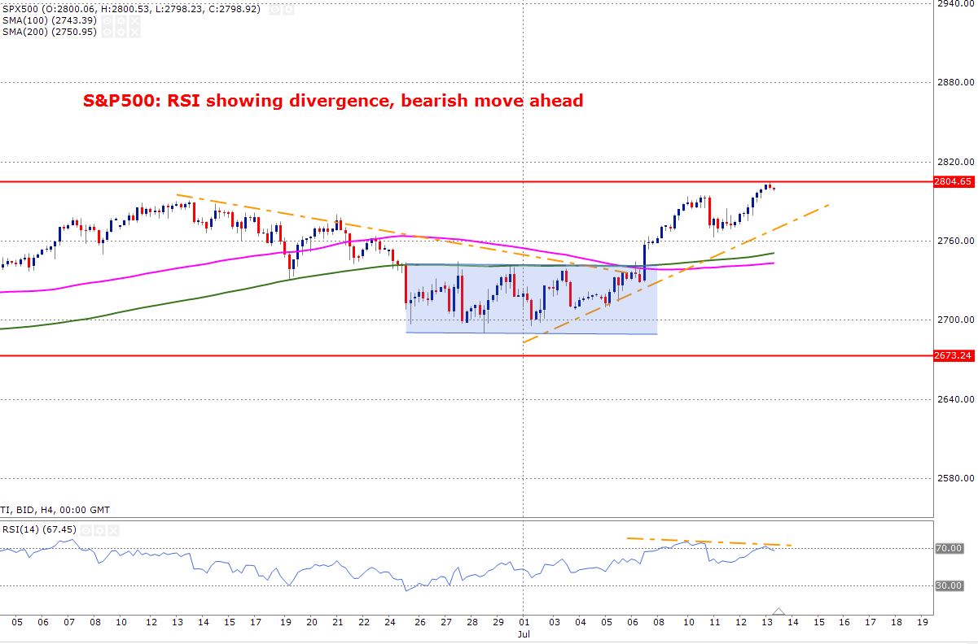The image size is (978, 644).
Task: Click date label 01 above Jul
Action: (524, 621)
